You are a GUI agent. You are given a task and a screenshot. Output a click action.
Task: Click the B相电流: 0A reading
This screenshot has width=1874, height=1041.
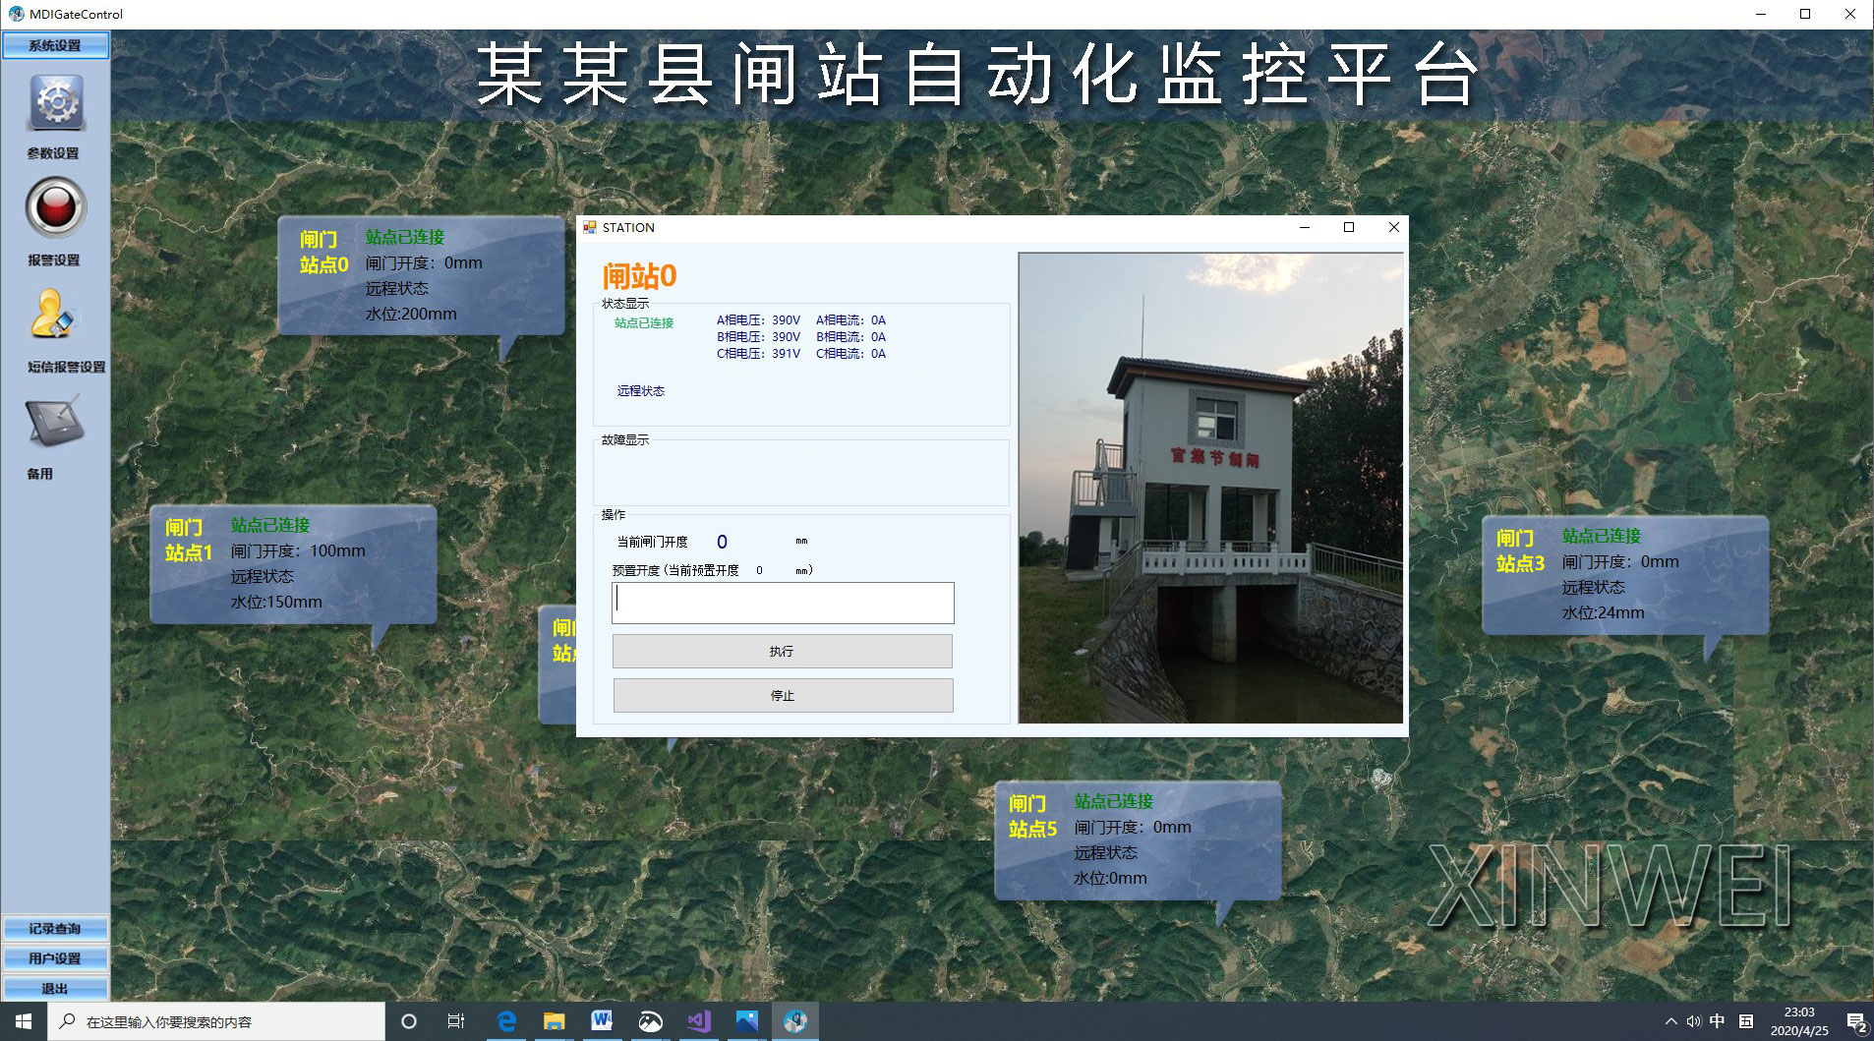click(850, 337)
